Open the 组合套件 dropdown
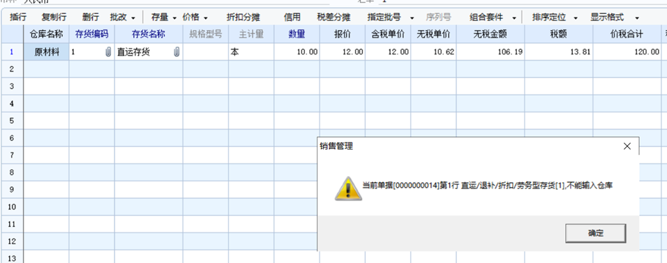 pyautogui.click(x=514, y=18)
